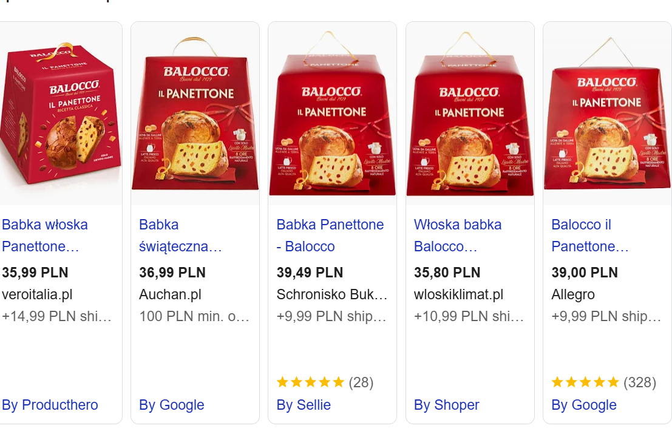
Task: Click 'By Google' under the Allegro listing
Action: click(x=583, y=405)
